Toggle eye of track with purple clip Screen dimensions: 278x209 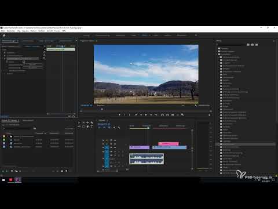point(115,147)
